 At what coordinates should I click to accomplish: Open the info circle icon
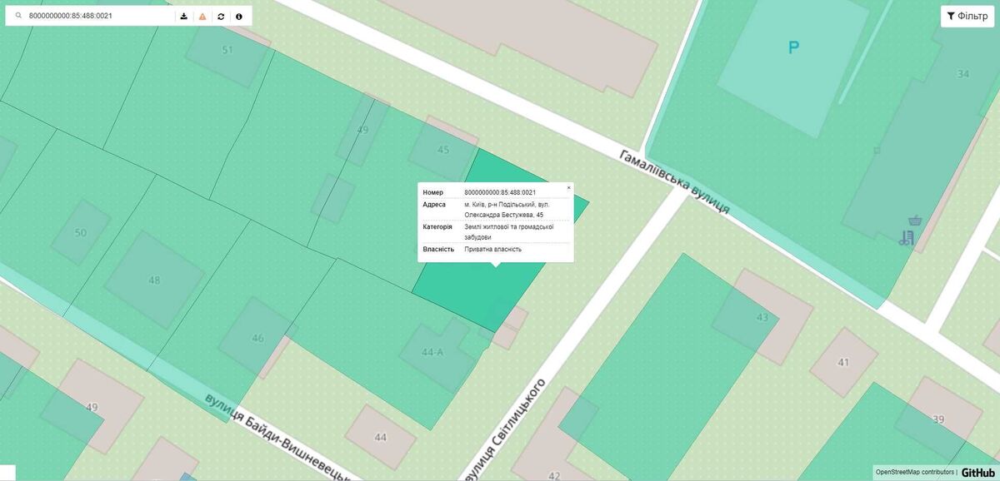coord(239,16)
